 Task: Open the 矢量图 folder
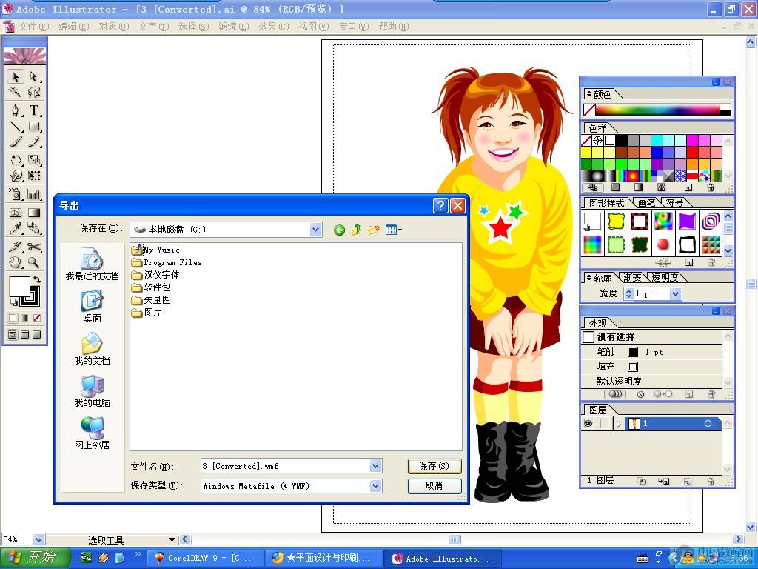151,300
